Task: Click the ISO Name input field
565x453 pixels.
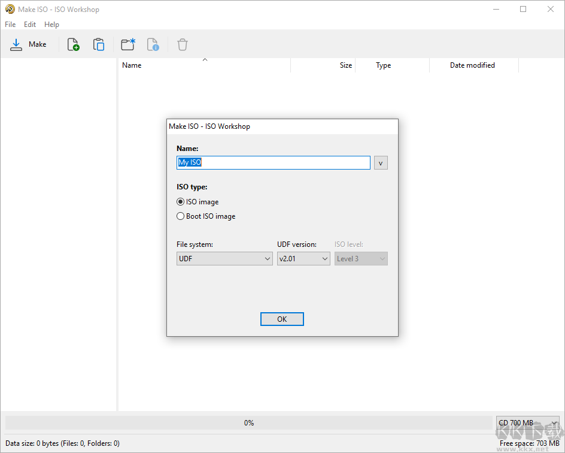Action: [x=274, y=162]
